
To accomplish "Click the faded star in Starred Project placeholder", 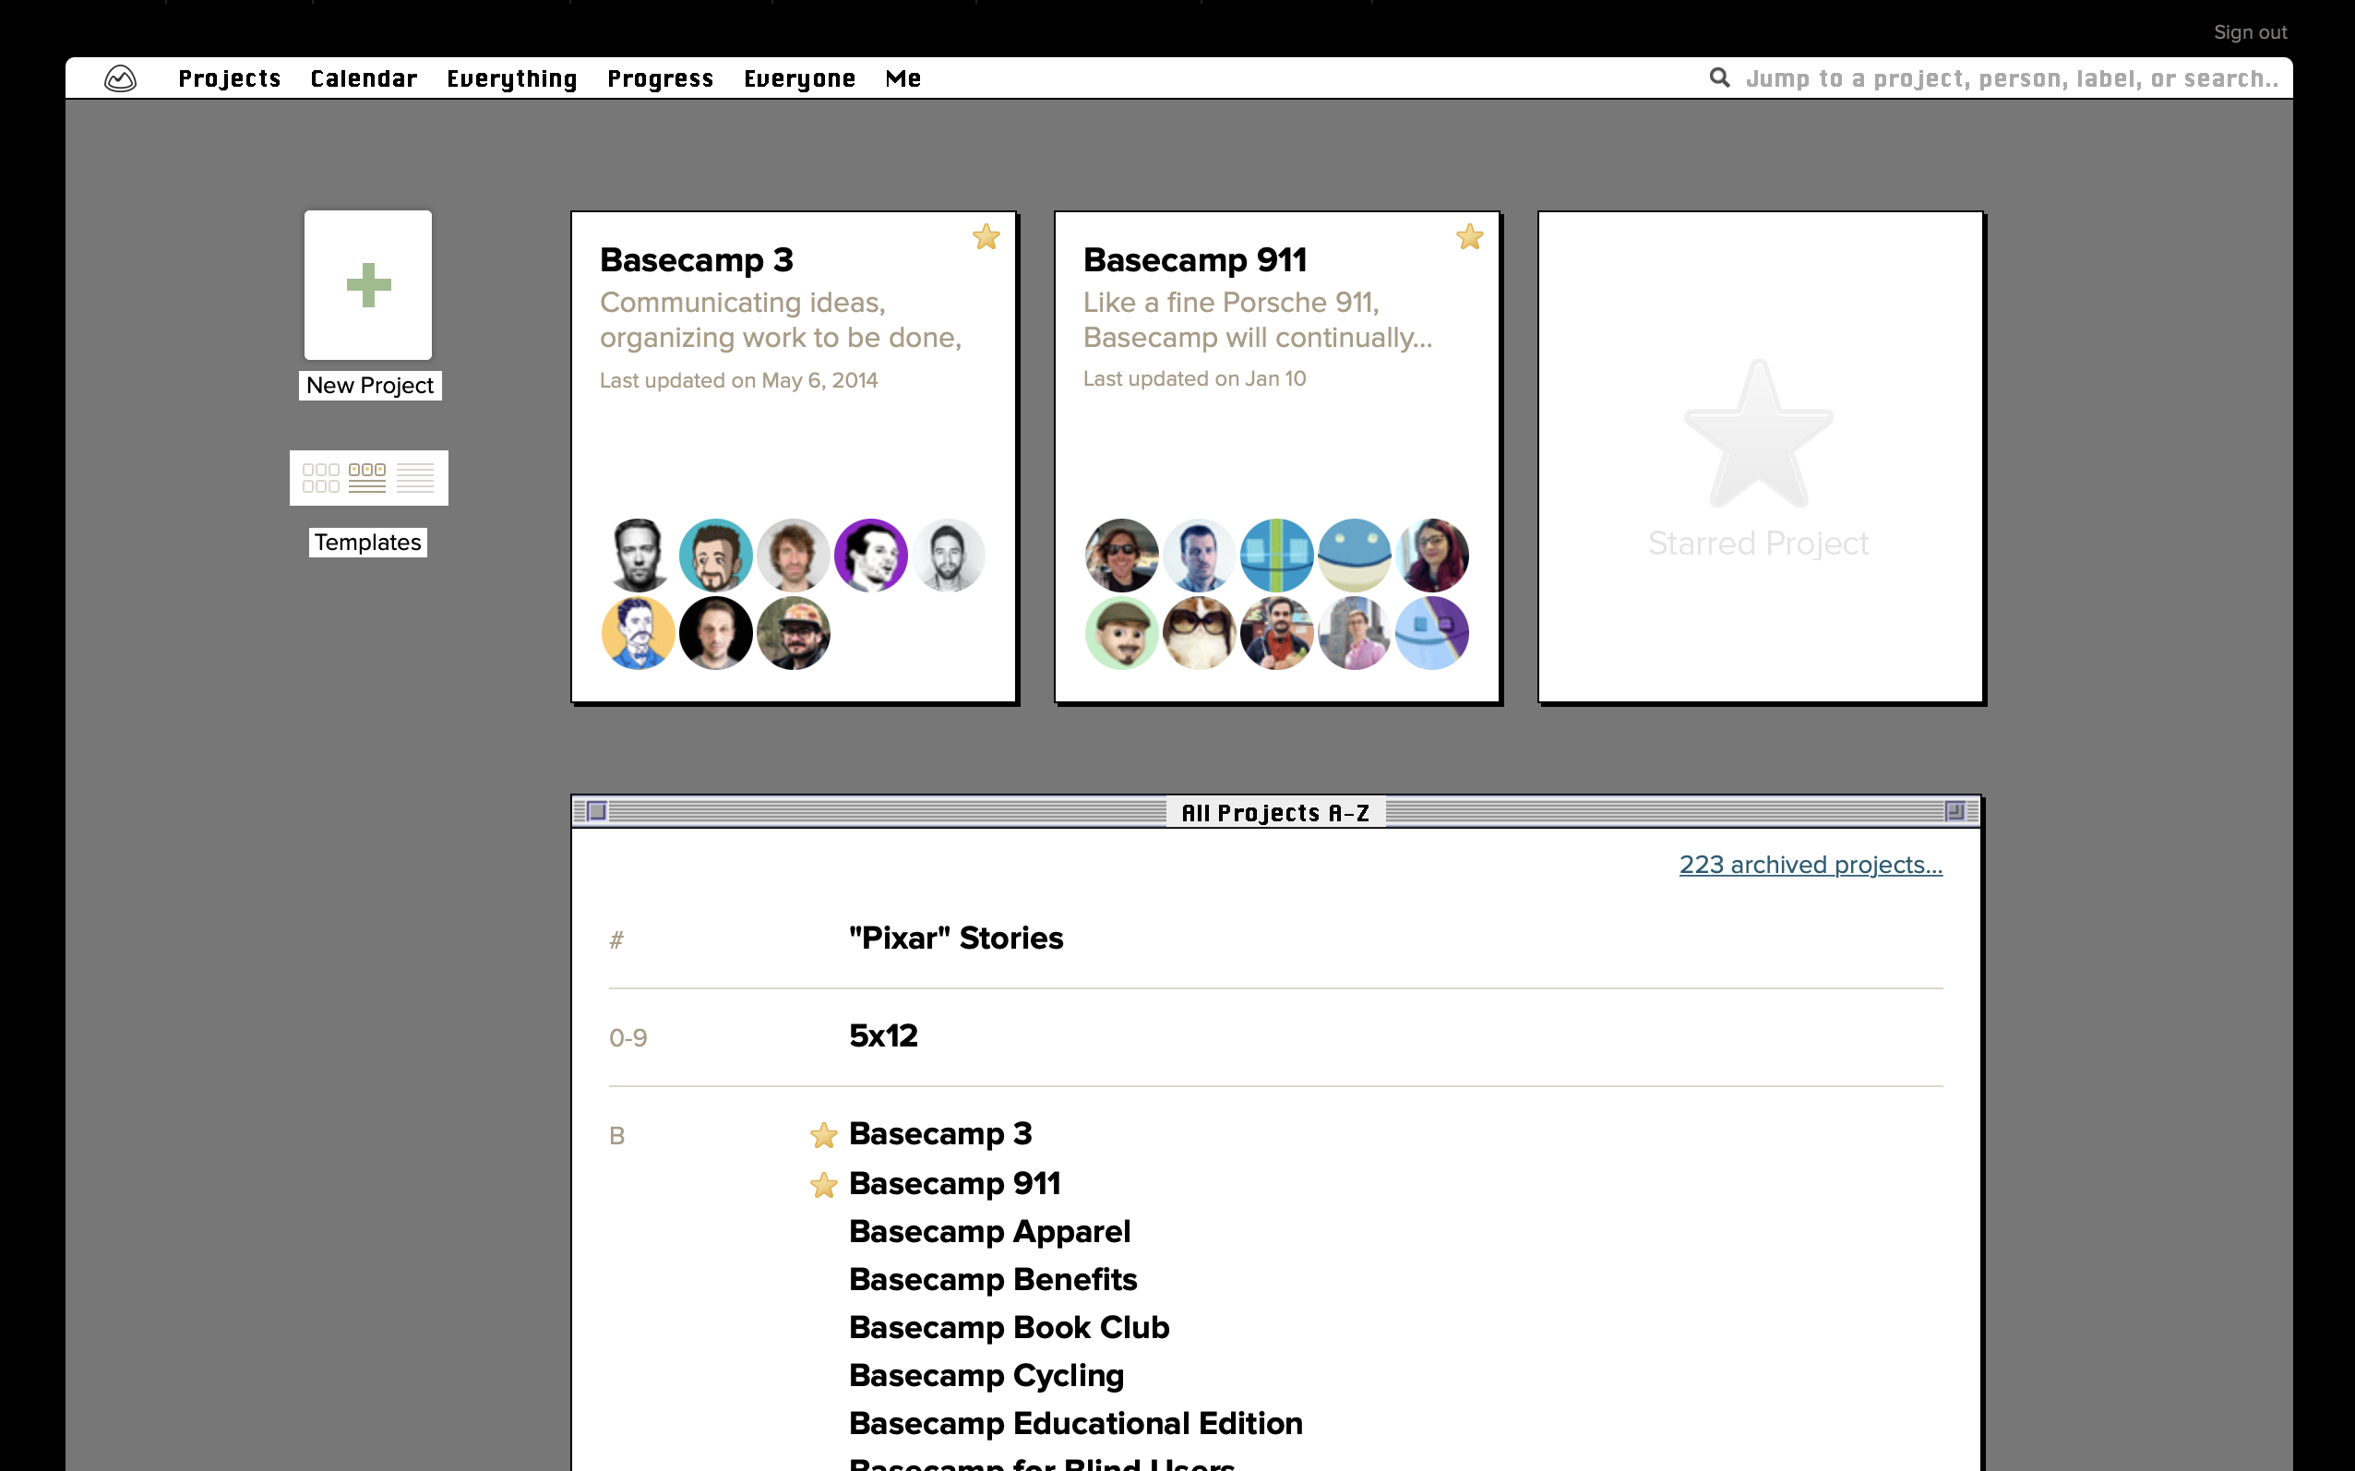I will point(1757,438).
